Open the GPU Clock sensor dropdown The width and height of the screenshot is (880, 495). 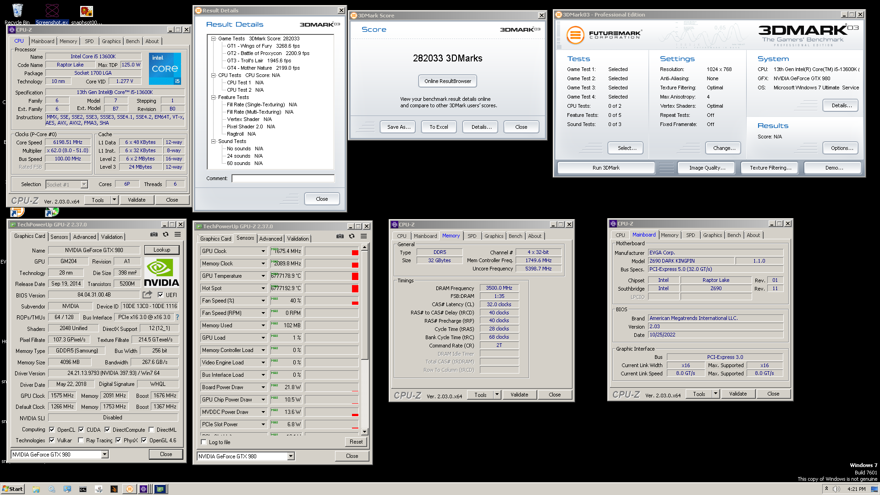click(263, 251)
